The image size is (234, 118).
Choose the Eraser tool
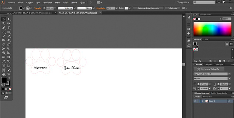(x=9, y=40)
